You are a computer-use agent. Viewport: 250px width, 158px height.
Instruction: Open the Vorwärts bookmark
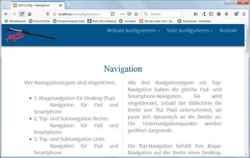tap(127, 21)
